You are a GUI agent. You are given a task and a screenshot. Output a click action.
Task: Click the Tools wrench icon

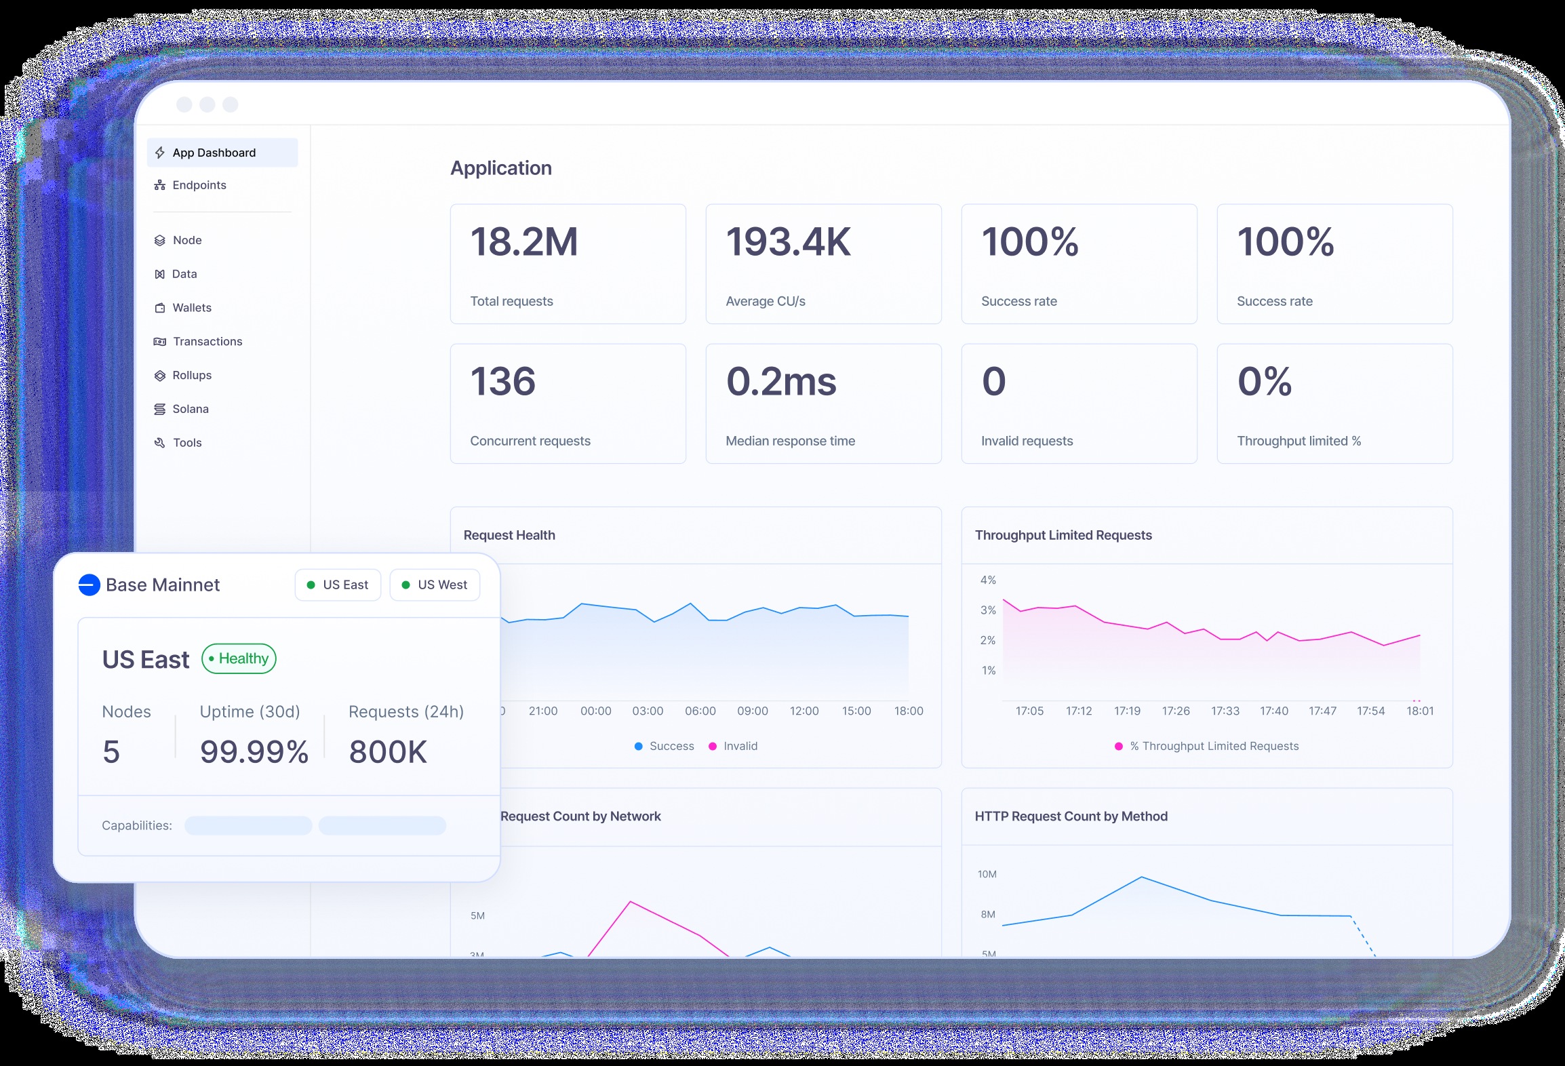[x=160, y=443]
